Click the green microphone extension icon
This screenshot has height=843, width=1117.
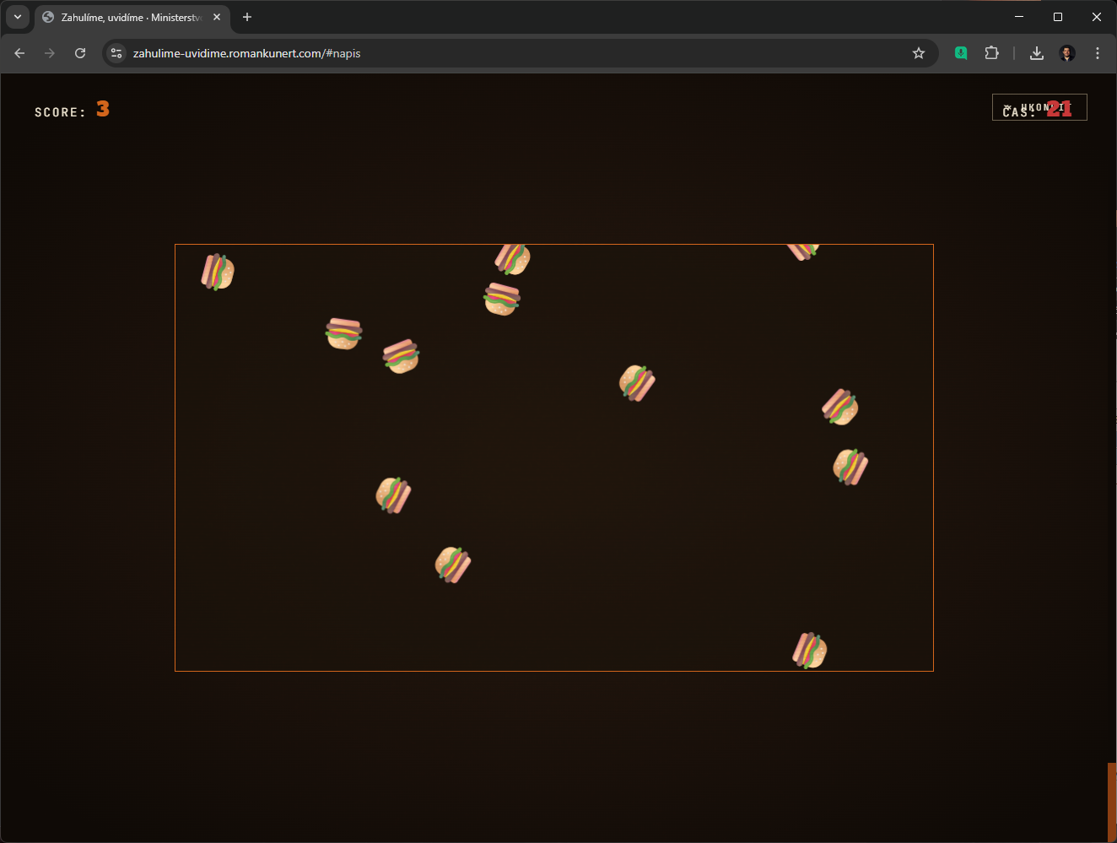coord(960,53)
